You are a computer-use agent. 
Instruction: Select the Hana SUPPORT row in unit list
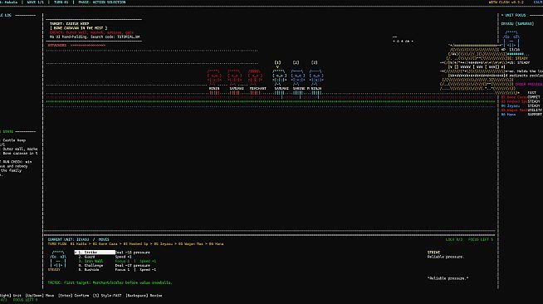pos(521,115)
